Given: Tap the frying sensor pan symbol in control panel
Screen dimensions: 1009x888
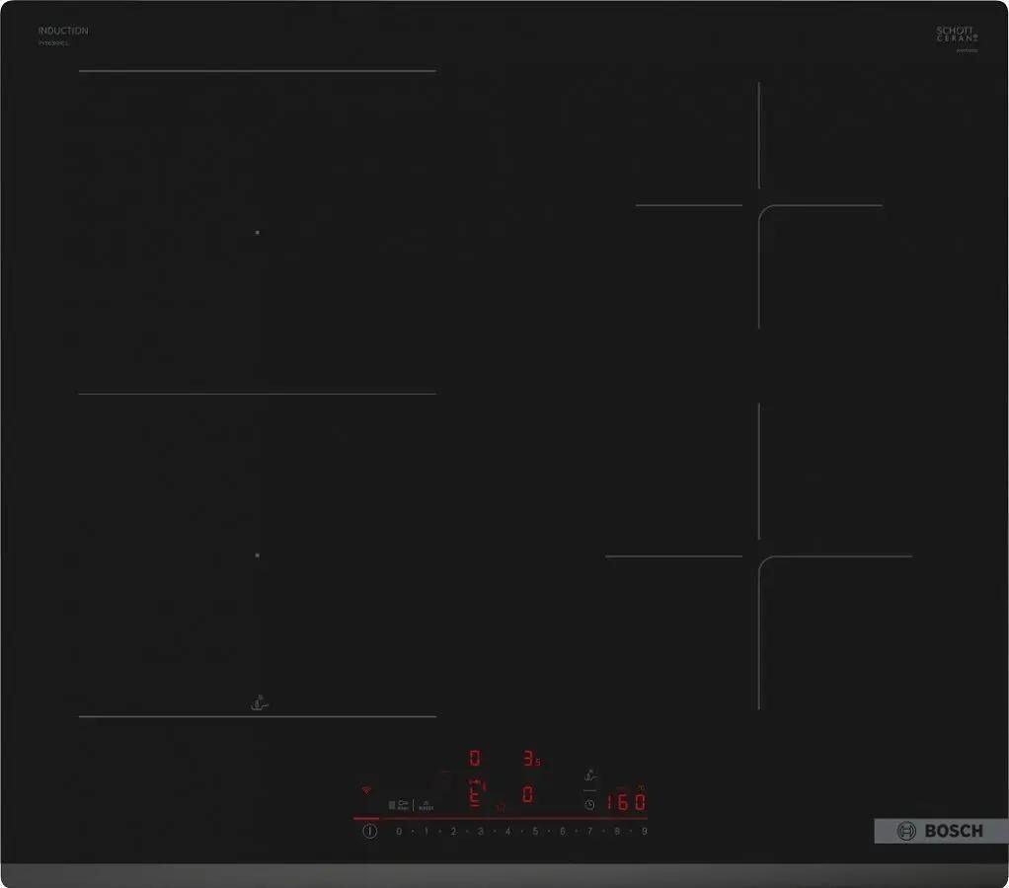Looking at the screenshot, I should (590, 775).
